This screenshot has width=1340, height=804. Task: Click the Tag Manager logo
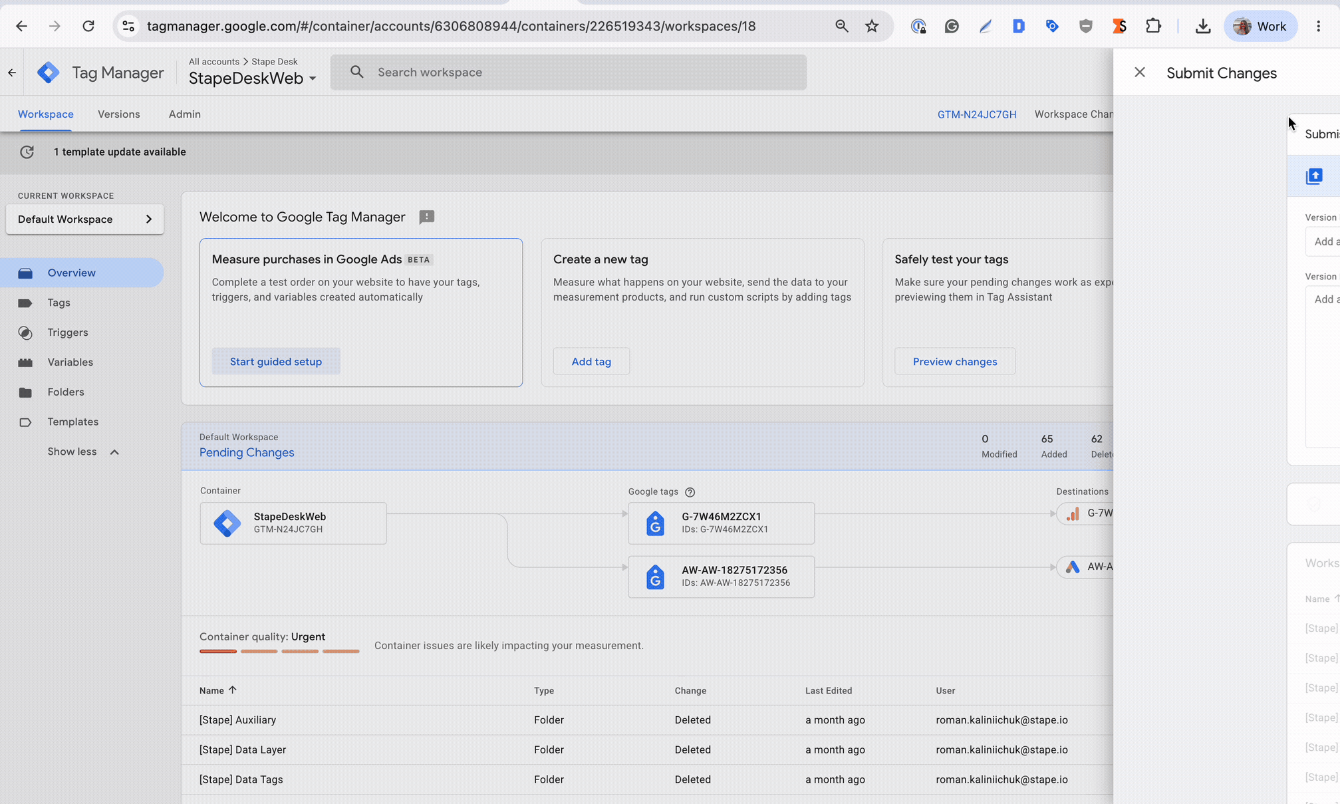(x=49, y=72)
